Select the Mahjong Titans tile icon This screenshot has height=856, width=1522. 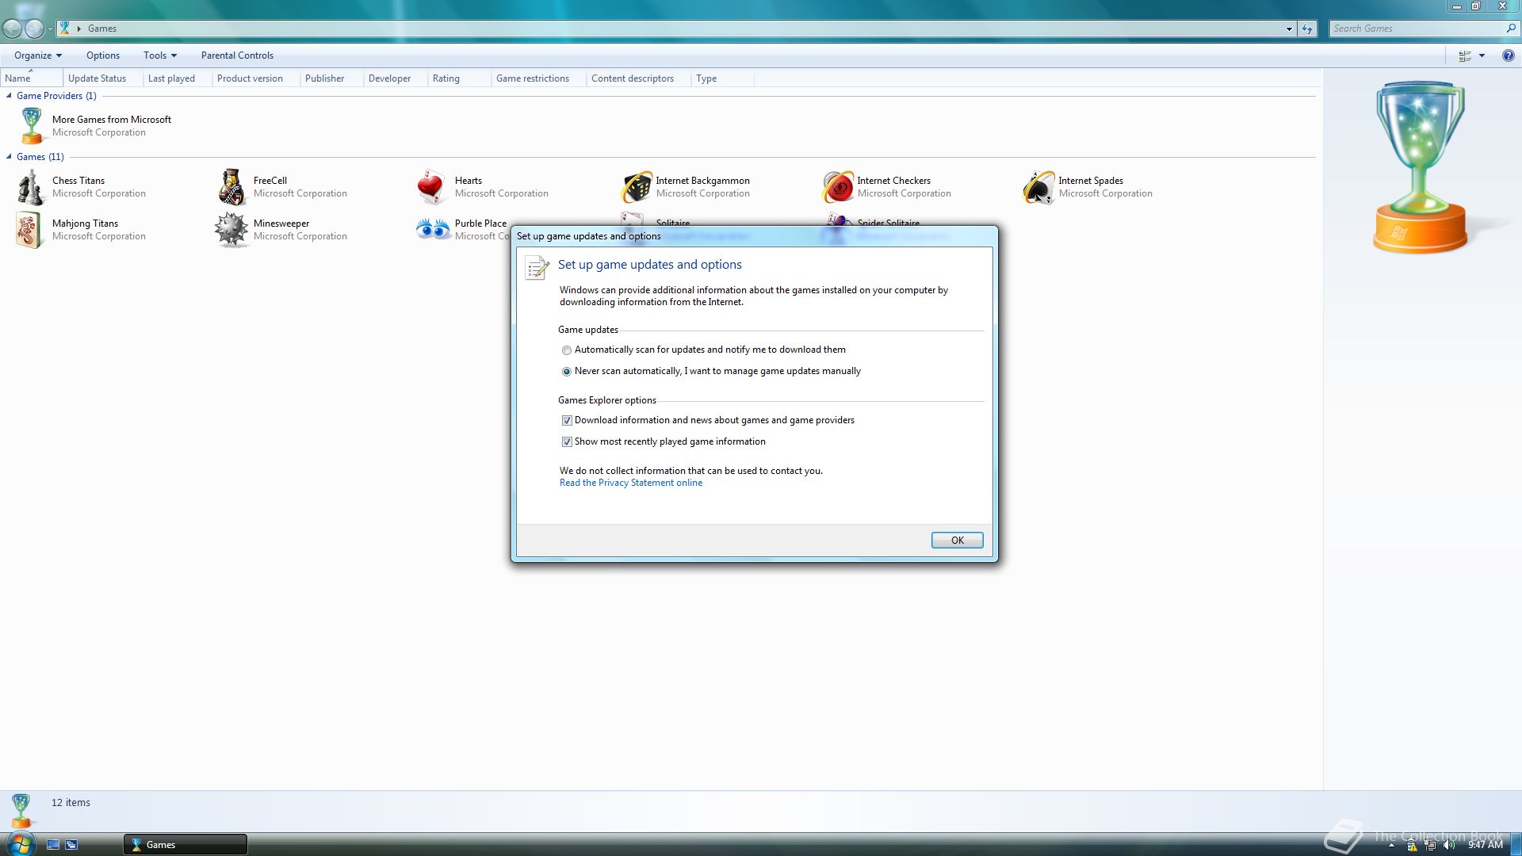pyautogui.click(x=29, y=230)
